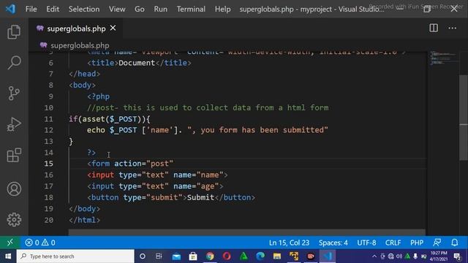
Task: Open the Extensions view
Action: 14,156
